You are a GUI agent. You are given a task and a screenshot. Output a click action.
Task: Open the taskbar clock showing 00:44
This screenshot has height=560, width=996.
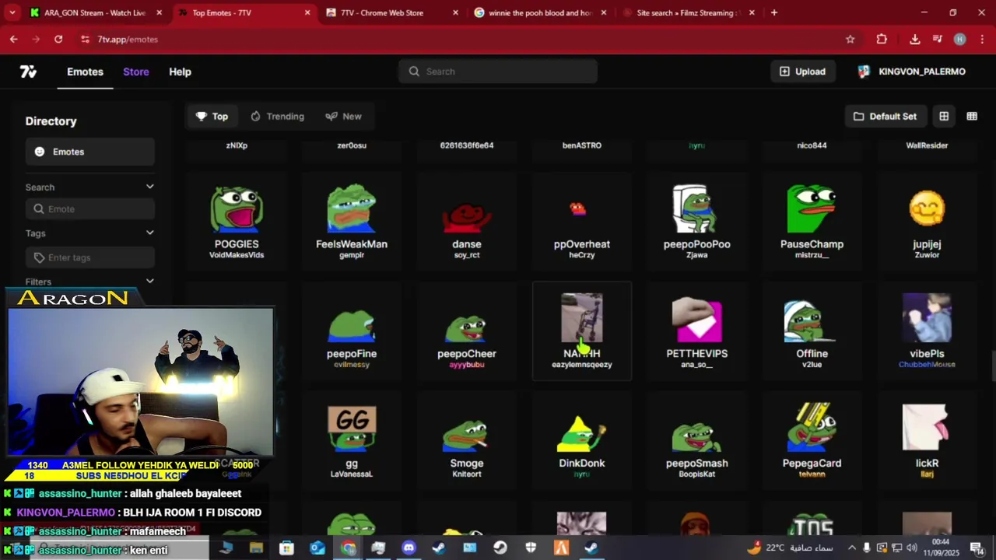coord(941,547)
